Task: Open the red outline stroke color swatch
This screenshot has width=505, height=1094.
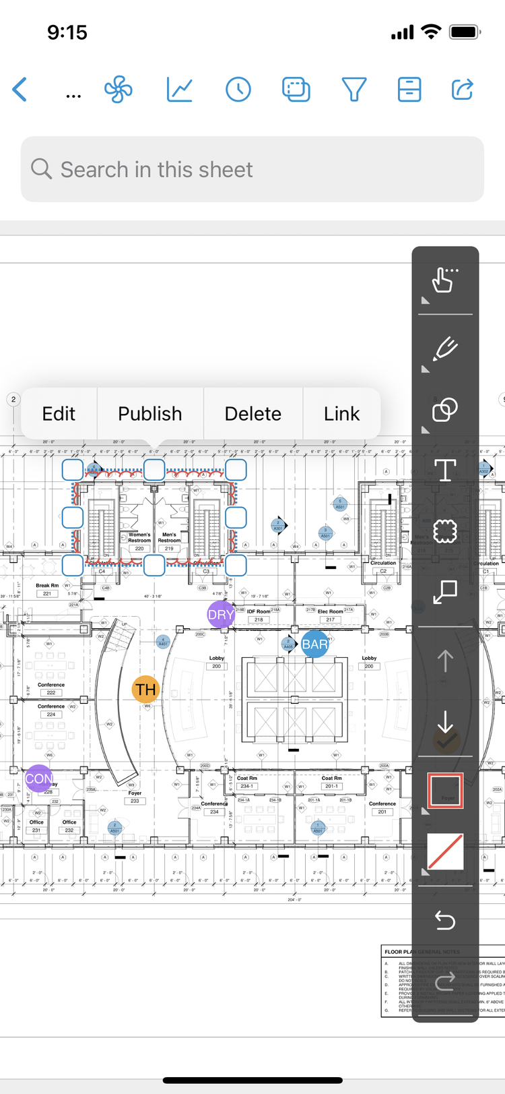Action: click(445, 791)
